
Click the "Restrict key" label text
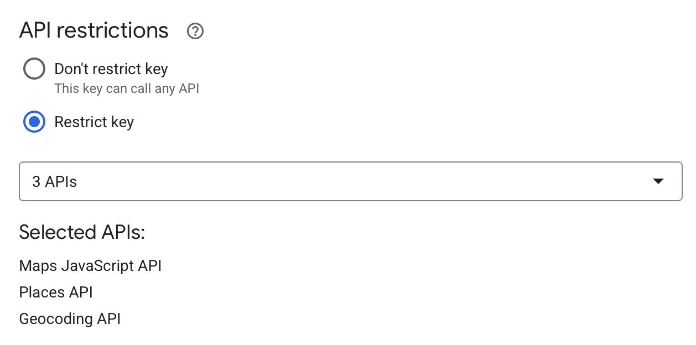point(94,122)
